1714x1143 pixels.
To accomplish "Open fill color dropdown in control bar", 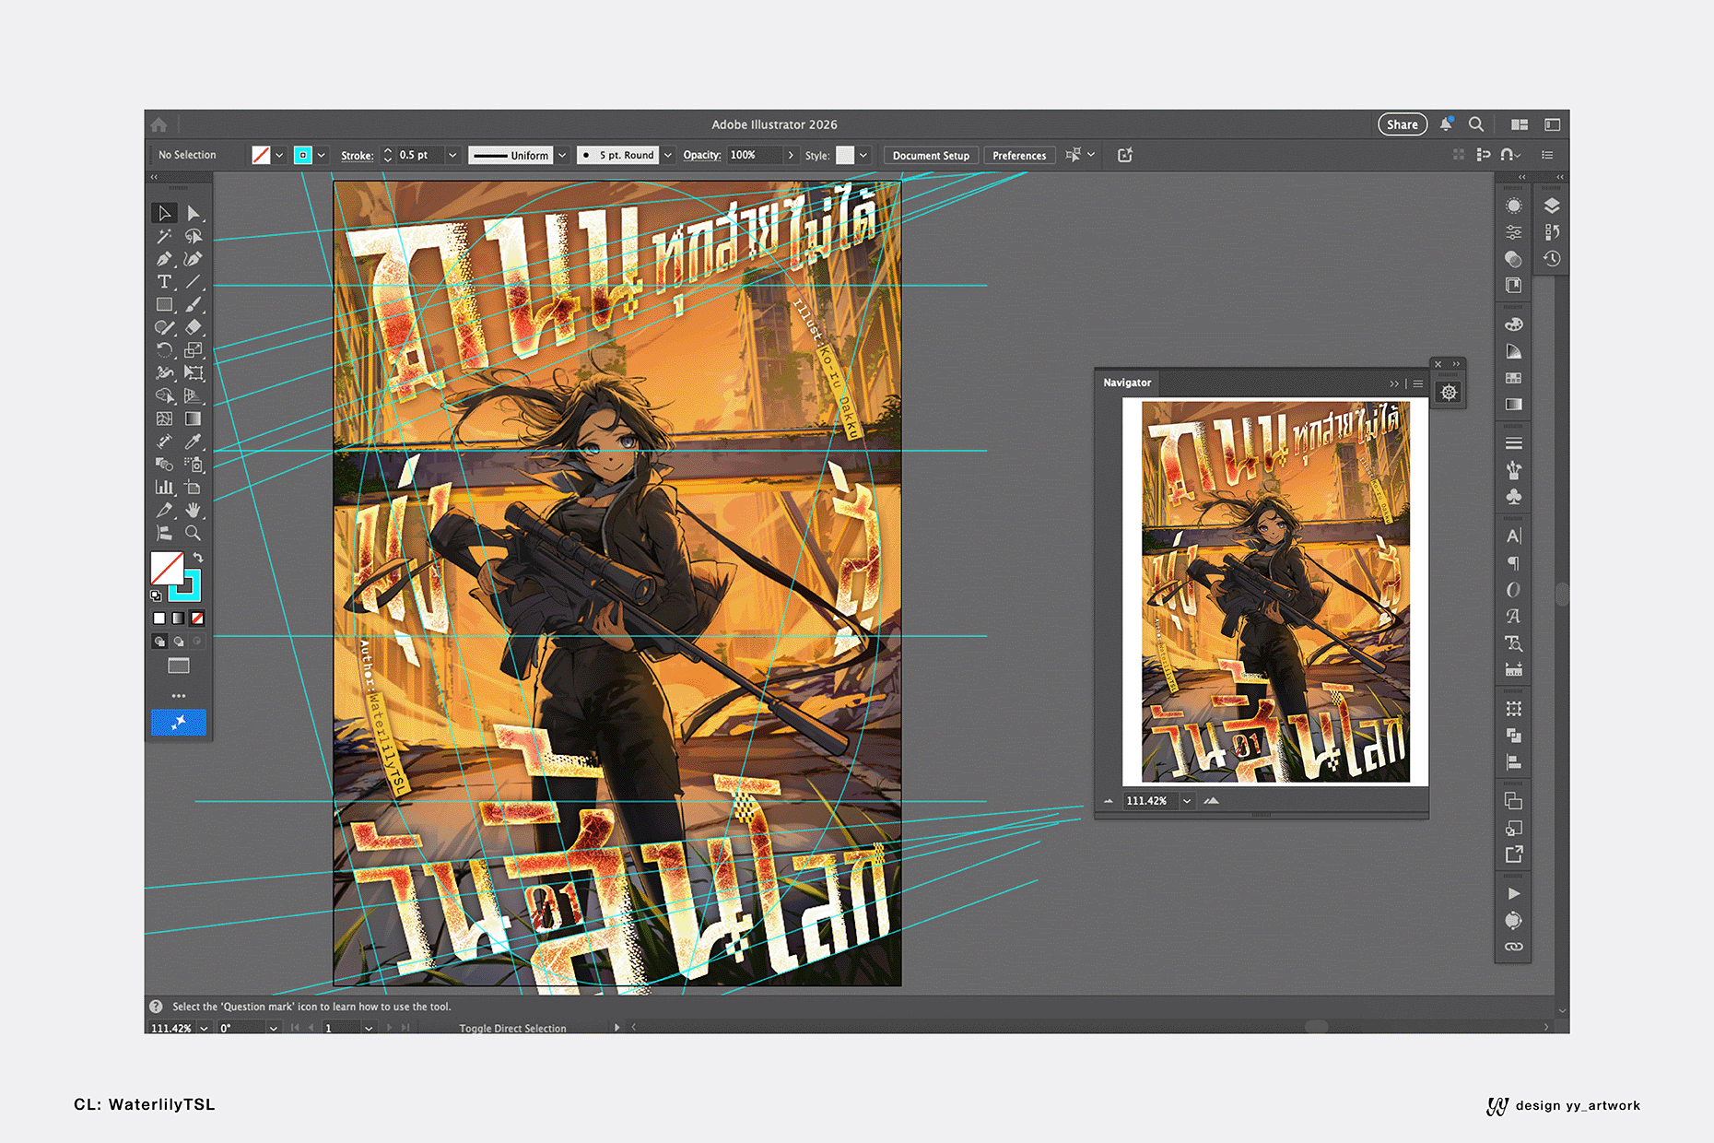I will click(279, 155).
